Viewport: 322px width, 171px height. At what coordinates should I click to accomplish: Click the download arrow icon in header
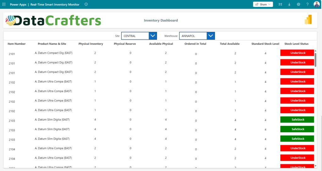pyautogui.click(x=289, y=4)
